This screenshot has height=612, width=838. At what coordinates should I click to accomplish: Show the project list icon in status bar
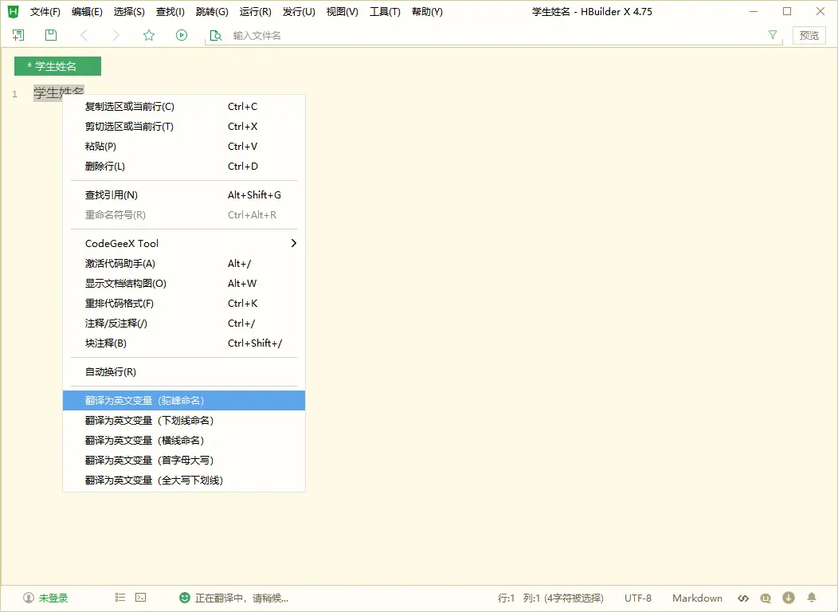(120, 598)
